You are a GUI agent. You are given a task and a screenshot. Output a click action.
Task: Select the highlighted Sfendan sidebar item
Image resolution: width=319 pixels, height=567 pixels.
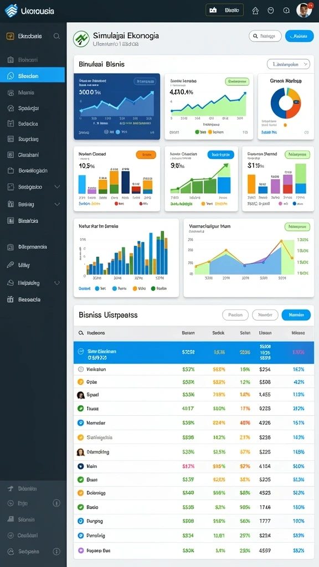point(33,76)
